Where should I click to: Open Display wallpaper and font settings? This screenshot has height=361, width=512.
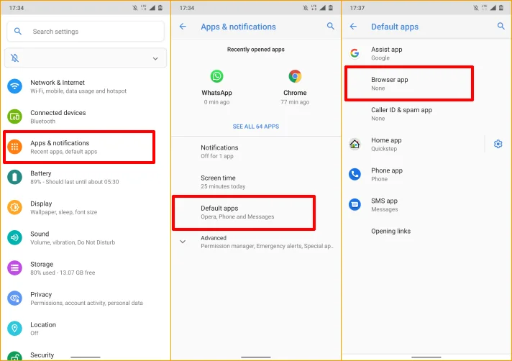[86, 208]
